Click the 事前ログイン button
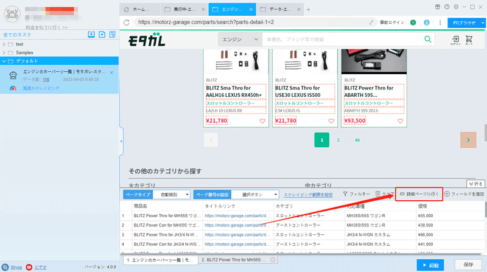487x272 pixels. (392, 23)
